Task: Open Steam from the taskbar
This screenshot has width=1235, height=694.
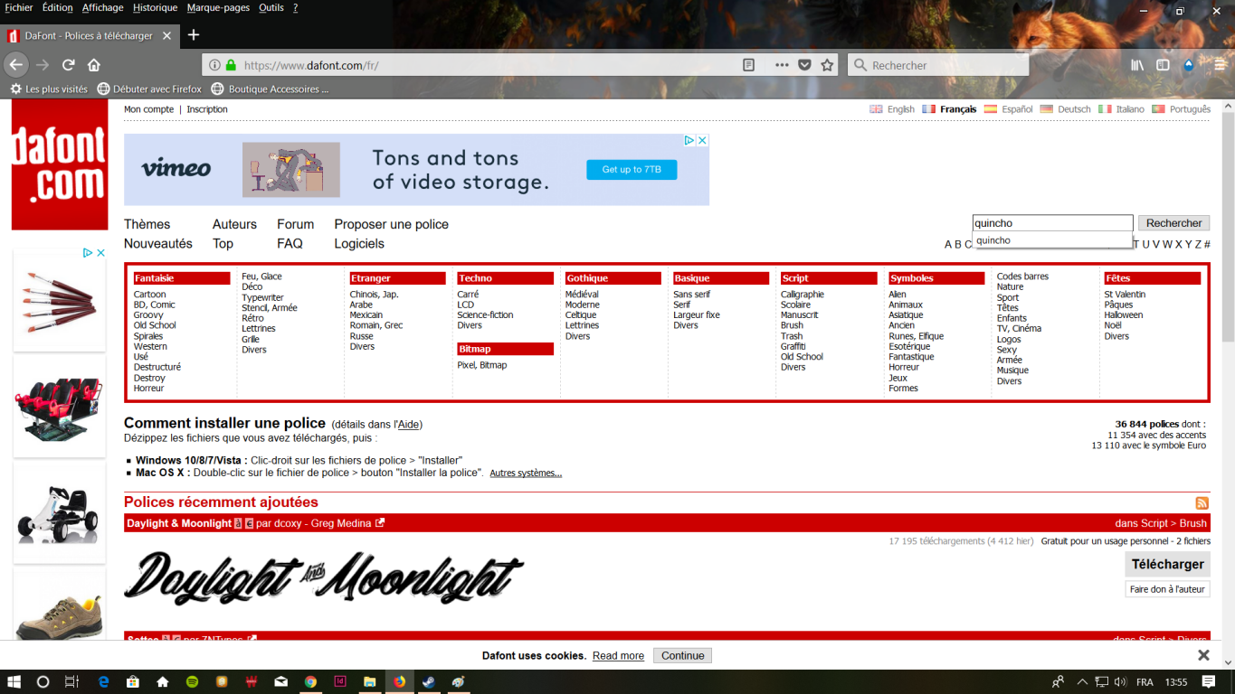Action: pos(429,681)
